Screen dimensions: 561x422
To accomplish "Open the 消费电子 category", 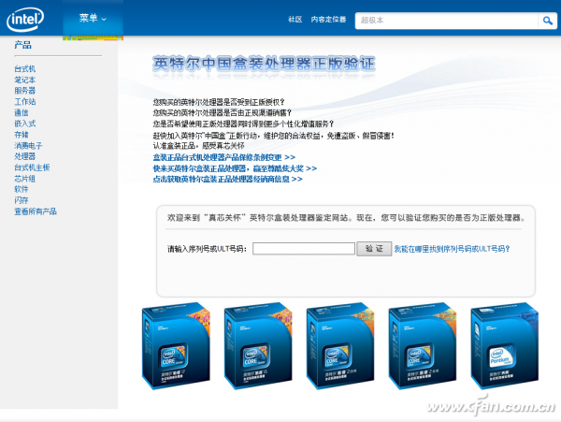I will (x=28, y=146).
